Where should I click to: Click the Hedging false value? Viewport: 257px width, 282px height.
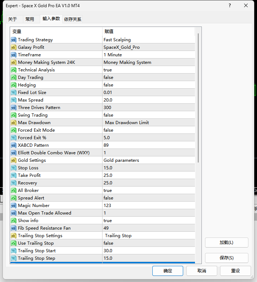coord(149,85)
